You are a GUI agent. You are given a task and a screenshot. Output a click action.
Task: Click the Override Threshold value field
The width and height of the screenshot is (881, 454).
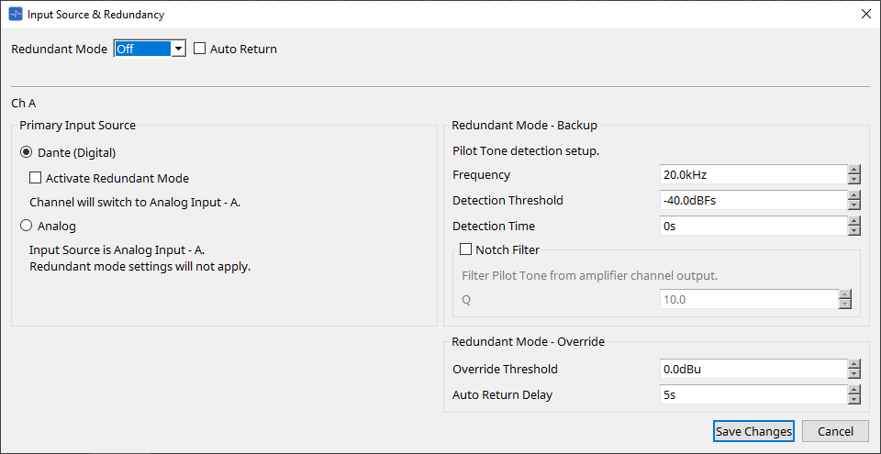coord(753,369)
